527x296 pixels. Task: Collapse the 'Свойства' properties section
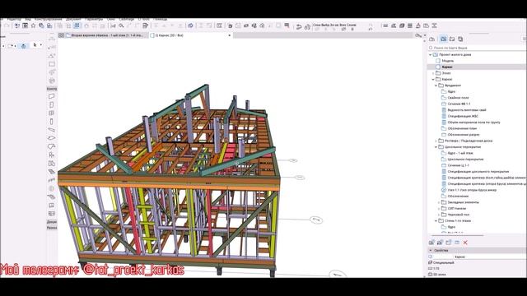[x=431, y=250]
